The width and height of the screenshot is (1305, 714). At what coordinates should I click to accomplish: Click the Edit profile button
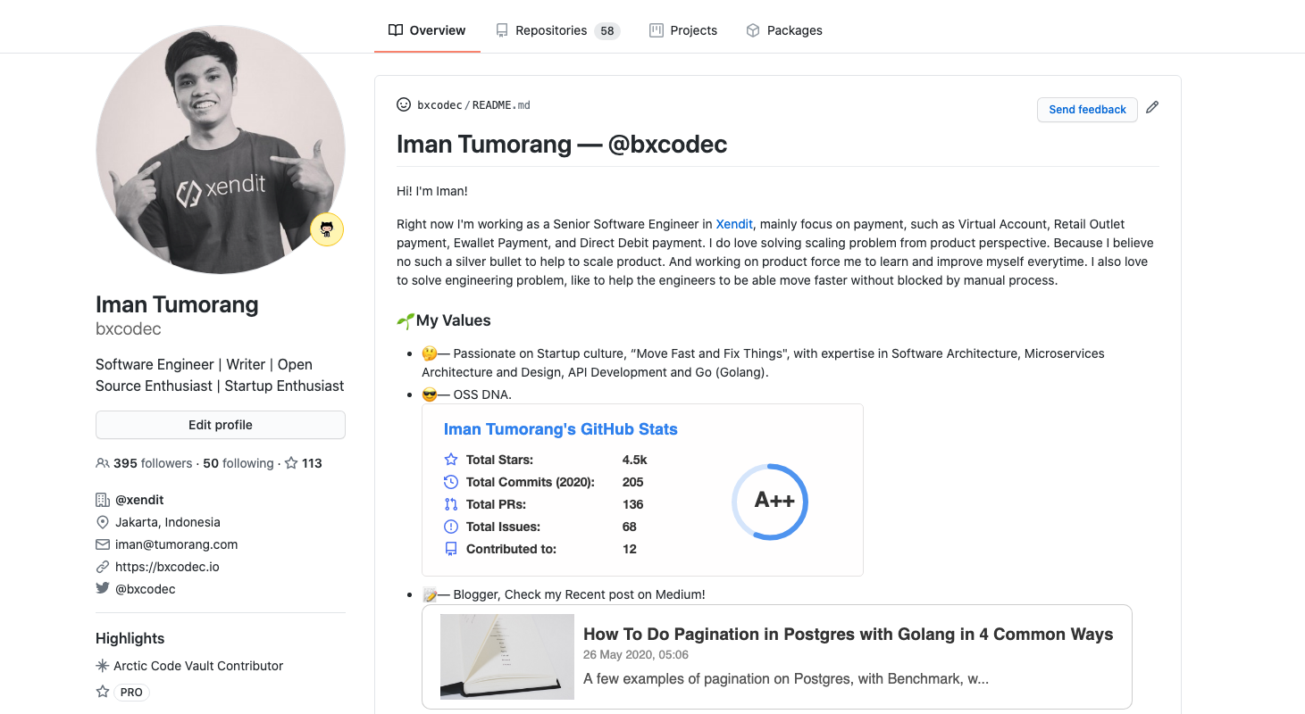220,424
